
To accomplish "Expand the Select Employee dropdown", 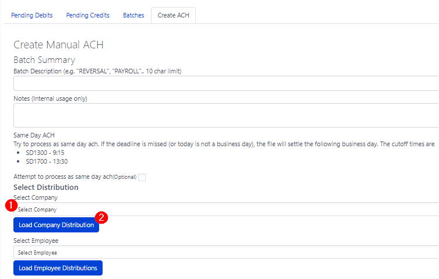I will (x=226, y=252).
